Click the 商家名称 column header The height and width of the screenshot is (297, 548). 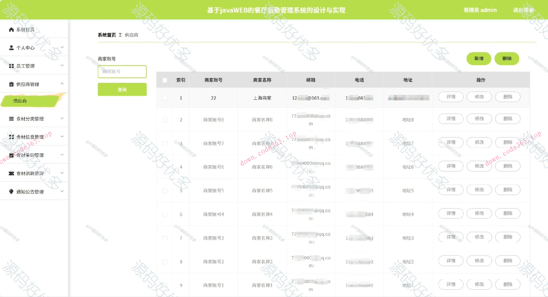[x=262, y=80]
